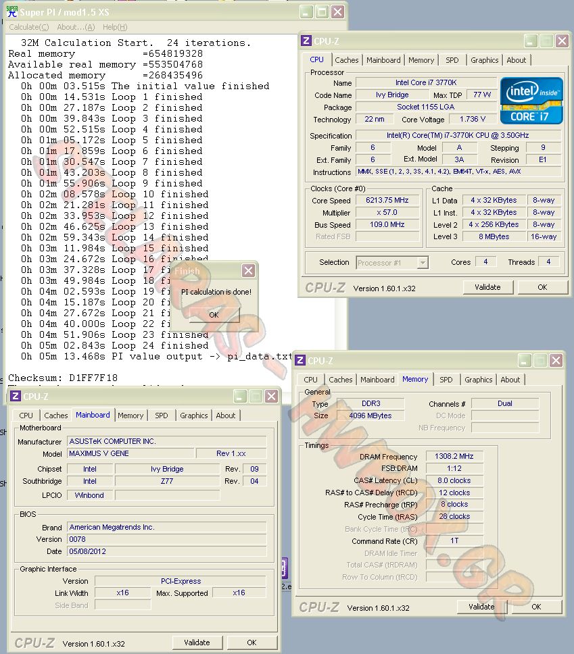
Task: Switch to SPD tab in top CPU-Z window
Action: point(452,60)
